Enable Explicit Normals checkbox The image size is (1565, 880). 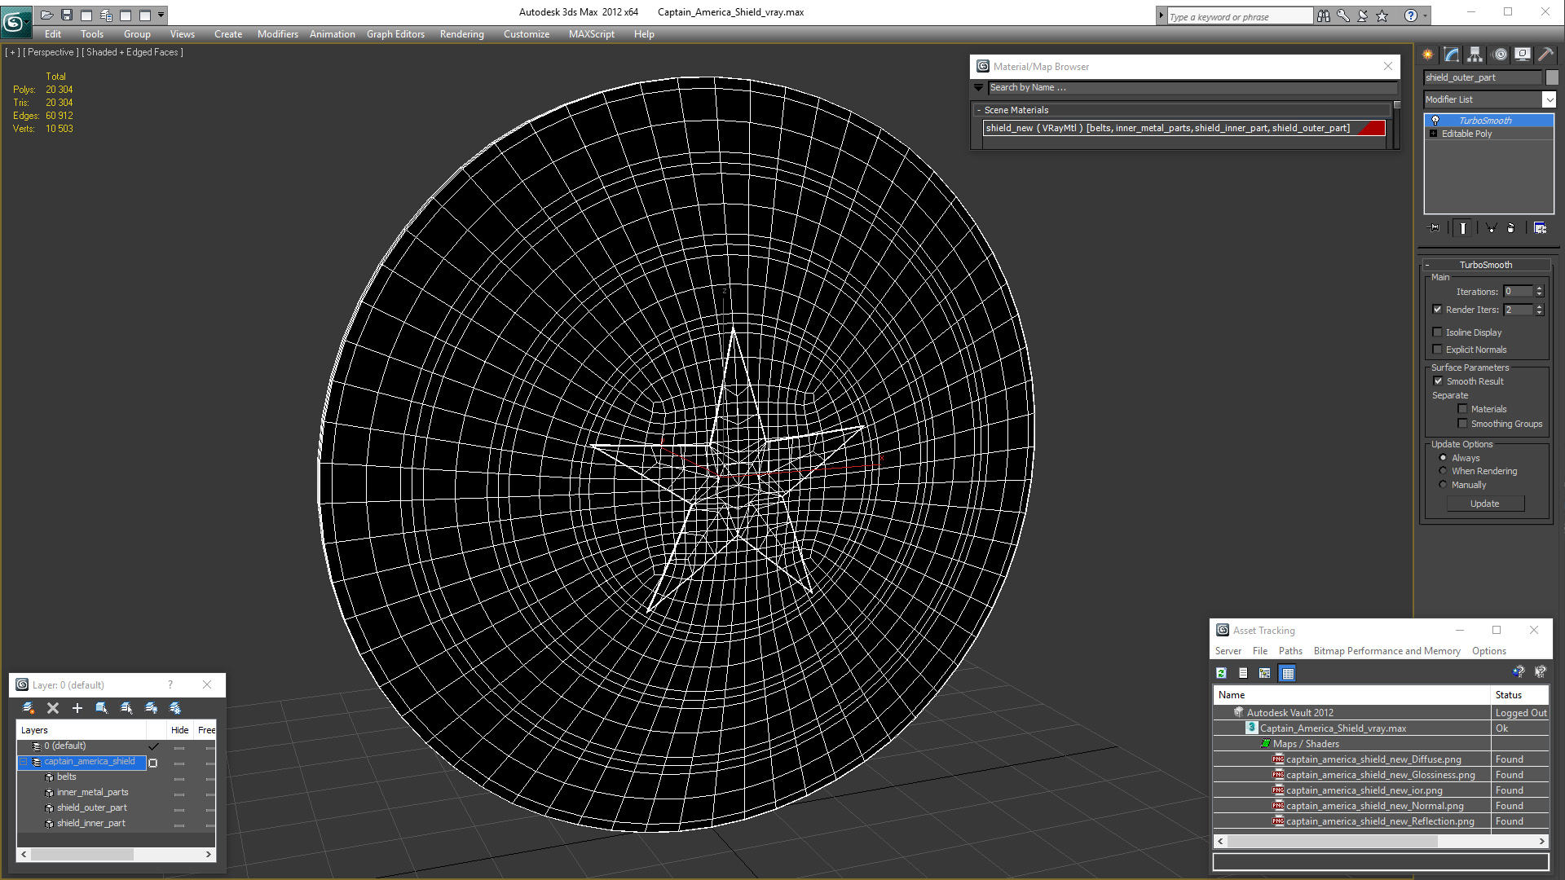pyautogui.click(x=1438, y=350)
